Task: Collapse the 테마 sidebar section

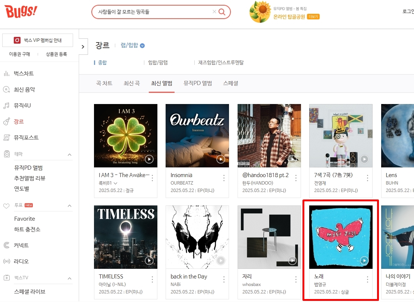Action: (x=69, y=154)
